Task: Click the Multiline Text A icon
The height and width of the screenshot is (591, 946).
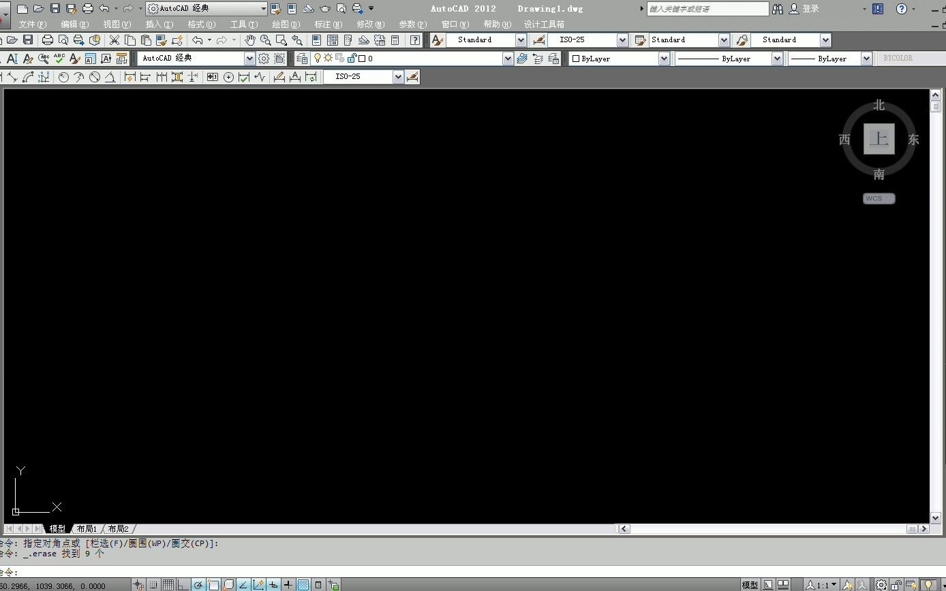Action: pyautogui.click(x=12, y=59)
